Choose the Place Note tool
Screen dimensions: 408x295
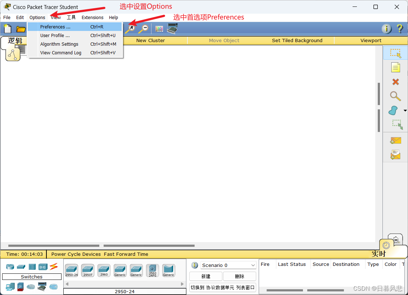395,67
